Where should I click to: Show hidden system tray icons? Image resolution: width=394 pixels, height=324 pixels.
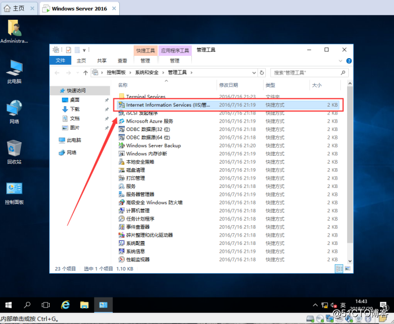click(x=315, y=305)
